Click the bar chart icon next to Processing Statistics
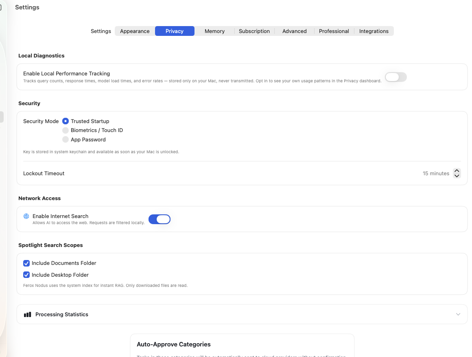Screen dimensions: 472x357 click(27, 314)
